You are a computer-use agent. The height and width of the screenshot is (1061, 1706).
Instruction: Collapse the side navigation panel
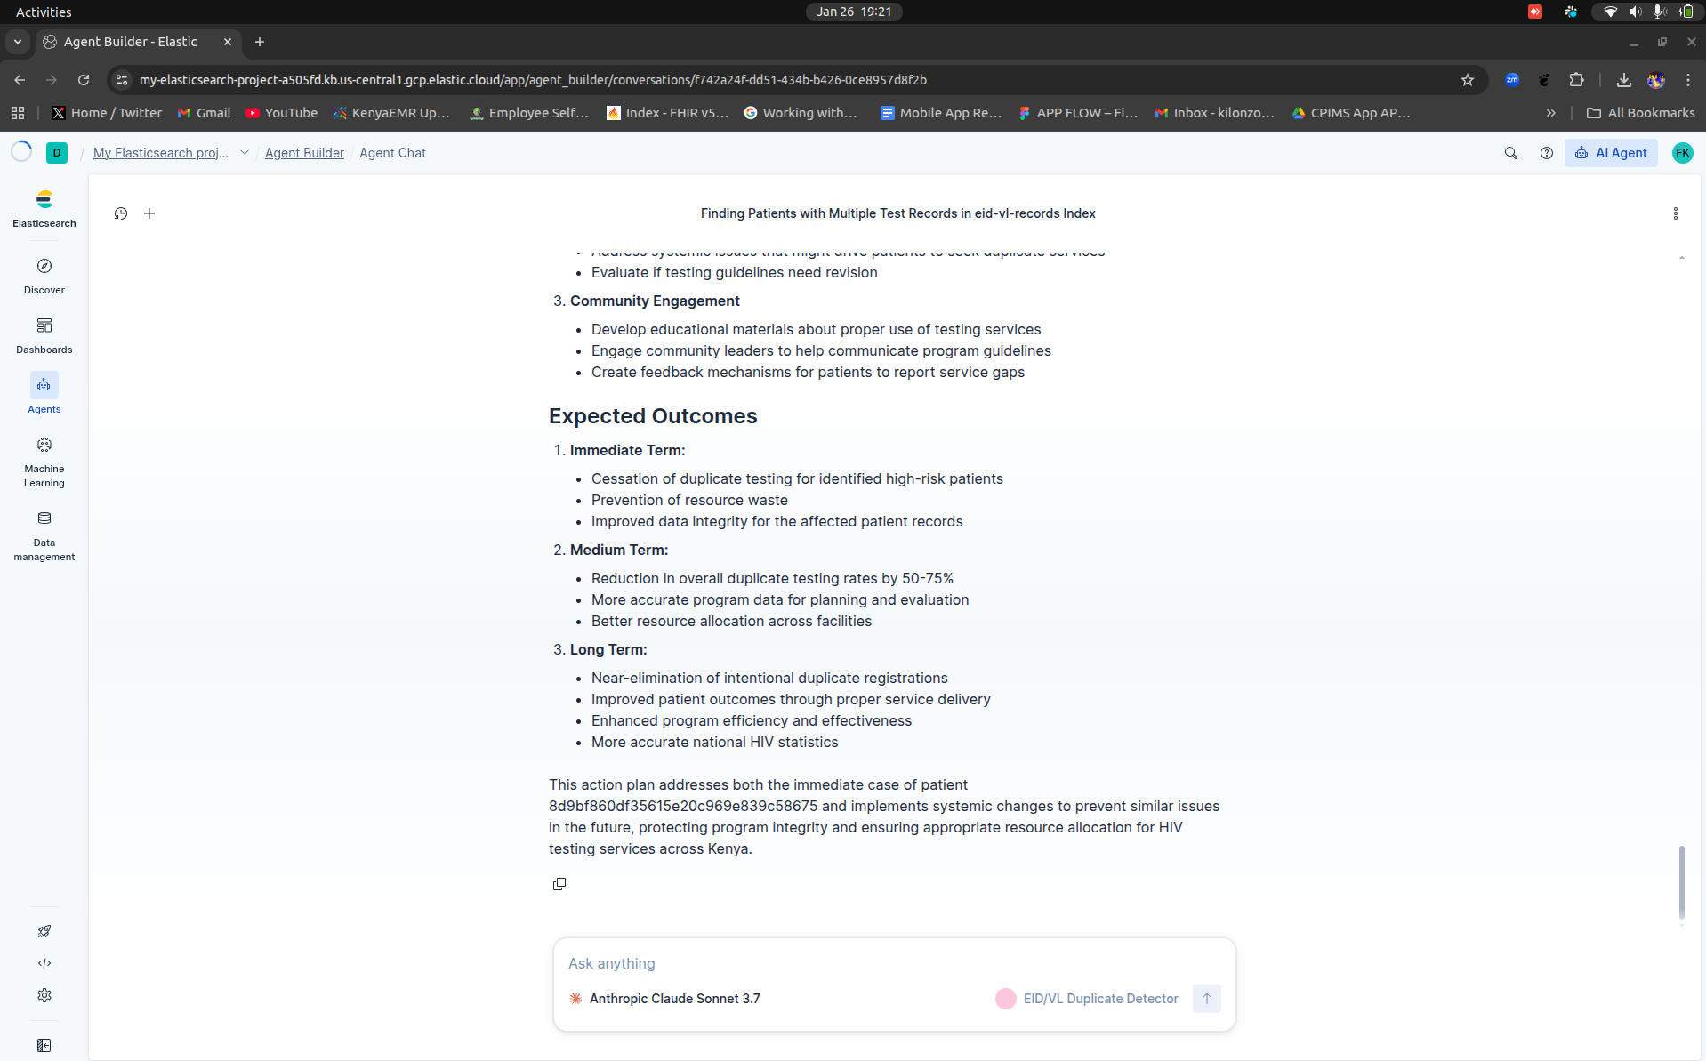tap(44, 1045)
